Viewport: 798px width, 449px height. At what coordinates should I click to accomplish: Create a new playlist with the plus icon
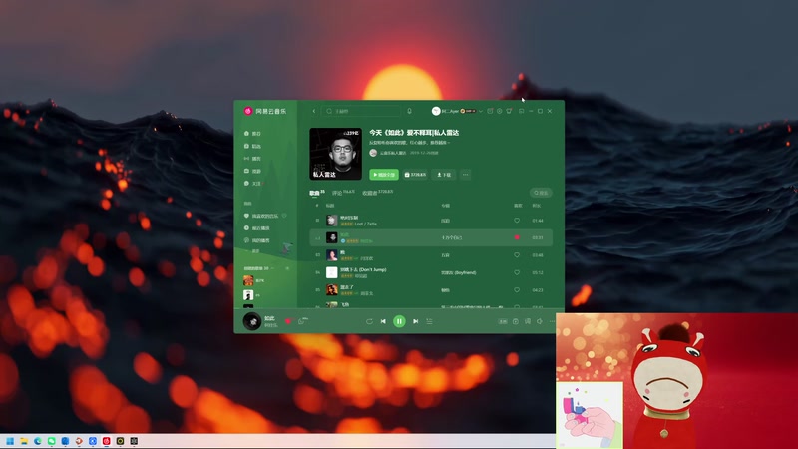pos(287,268)
